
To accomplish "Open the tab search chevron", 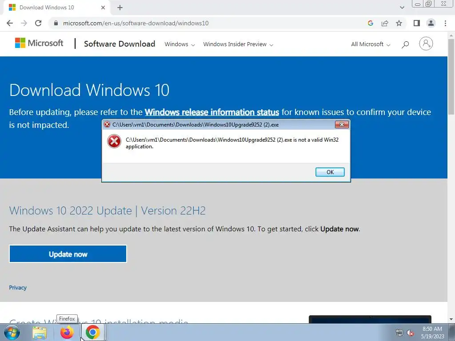I will [402, 8].
